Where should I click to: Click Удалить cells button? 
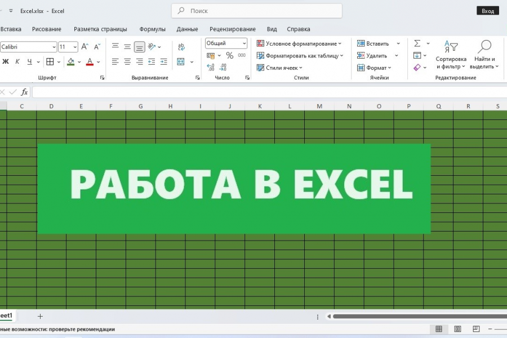click(x=372, y=56)
